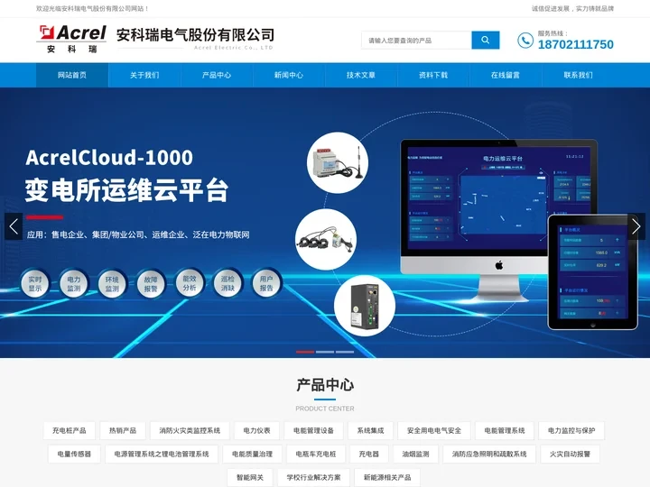Go to previous banner slide arrow
650x487 pixels.
pos(14,226)
